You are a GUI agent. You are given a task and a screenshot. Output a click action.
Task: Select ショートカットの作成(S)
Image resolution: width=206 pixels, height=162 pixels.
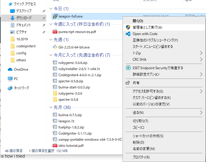point(164,136)
